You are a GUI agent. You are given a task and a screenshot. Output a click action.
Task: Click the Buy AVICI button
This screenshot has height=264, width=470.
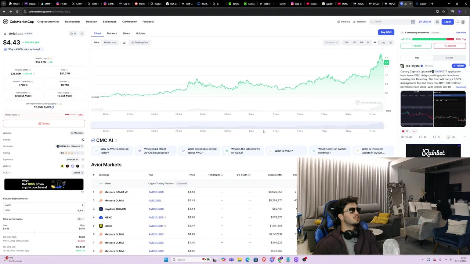tap(386, 32)
